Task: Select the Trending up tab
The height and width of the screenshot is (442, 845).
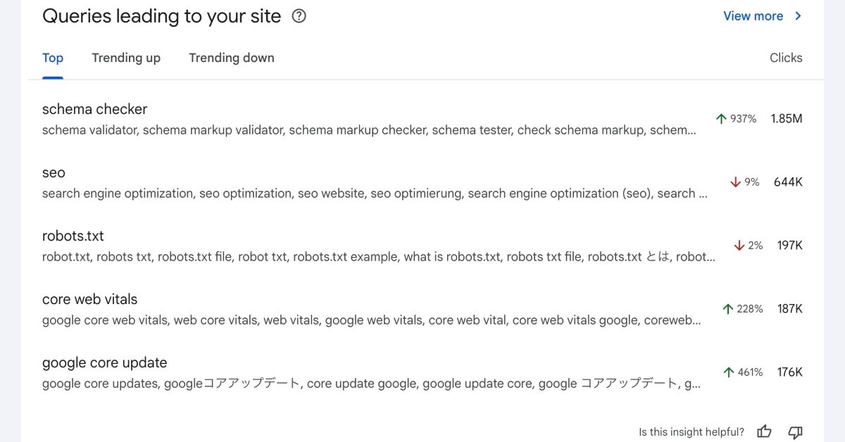Action: coord(125,58)
